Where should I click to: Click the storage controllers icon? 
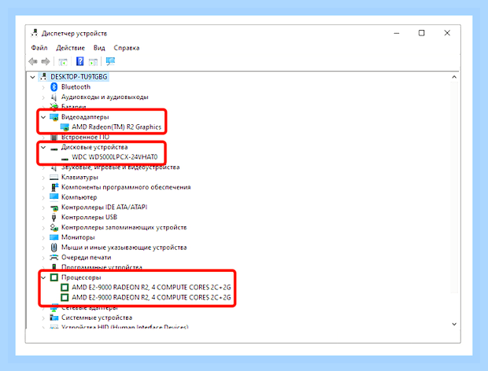point(54,227)
